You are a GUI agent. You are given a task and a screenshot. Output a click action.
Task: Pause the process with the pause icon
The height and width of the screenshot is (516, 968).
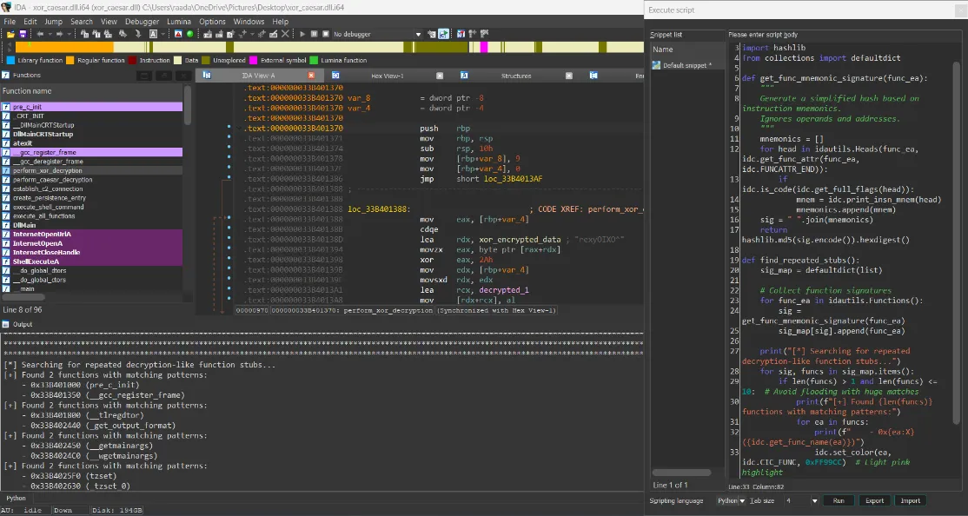tap(315, 34)
